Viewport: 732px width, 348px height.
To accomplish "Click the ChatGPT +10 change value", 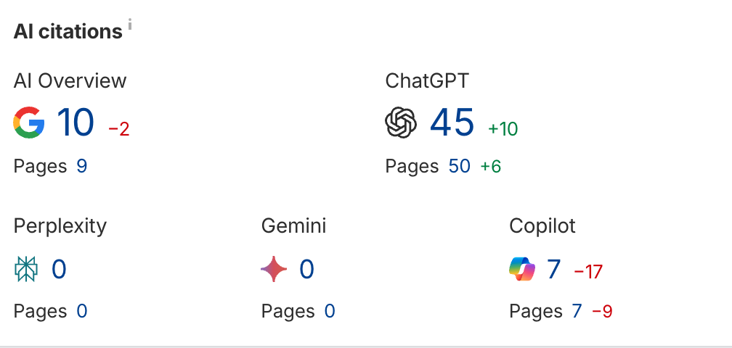I will [x=503, y=129].
